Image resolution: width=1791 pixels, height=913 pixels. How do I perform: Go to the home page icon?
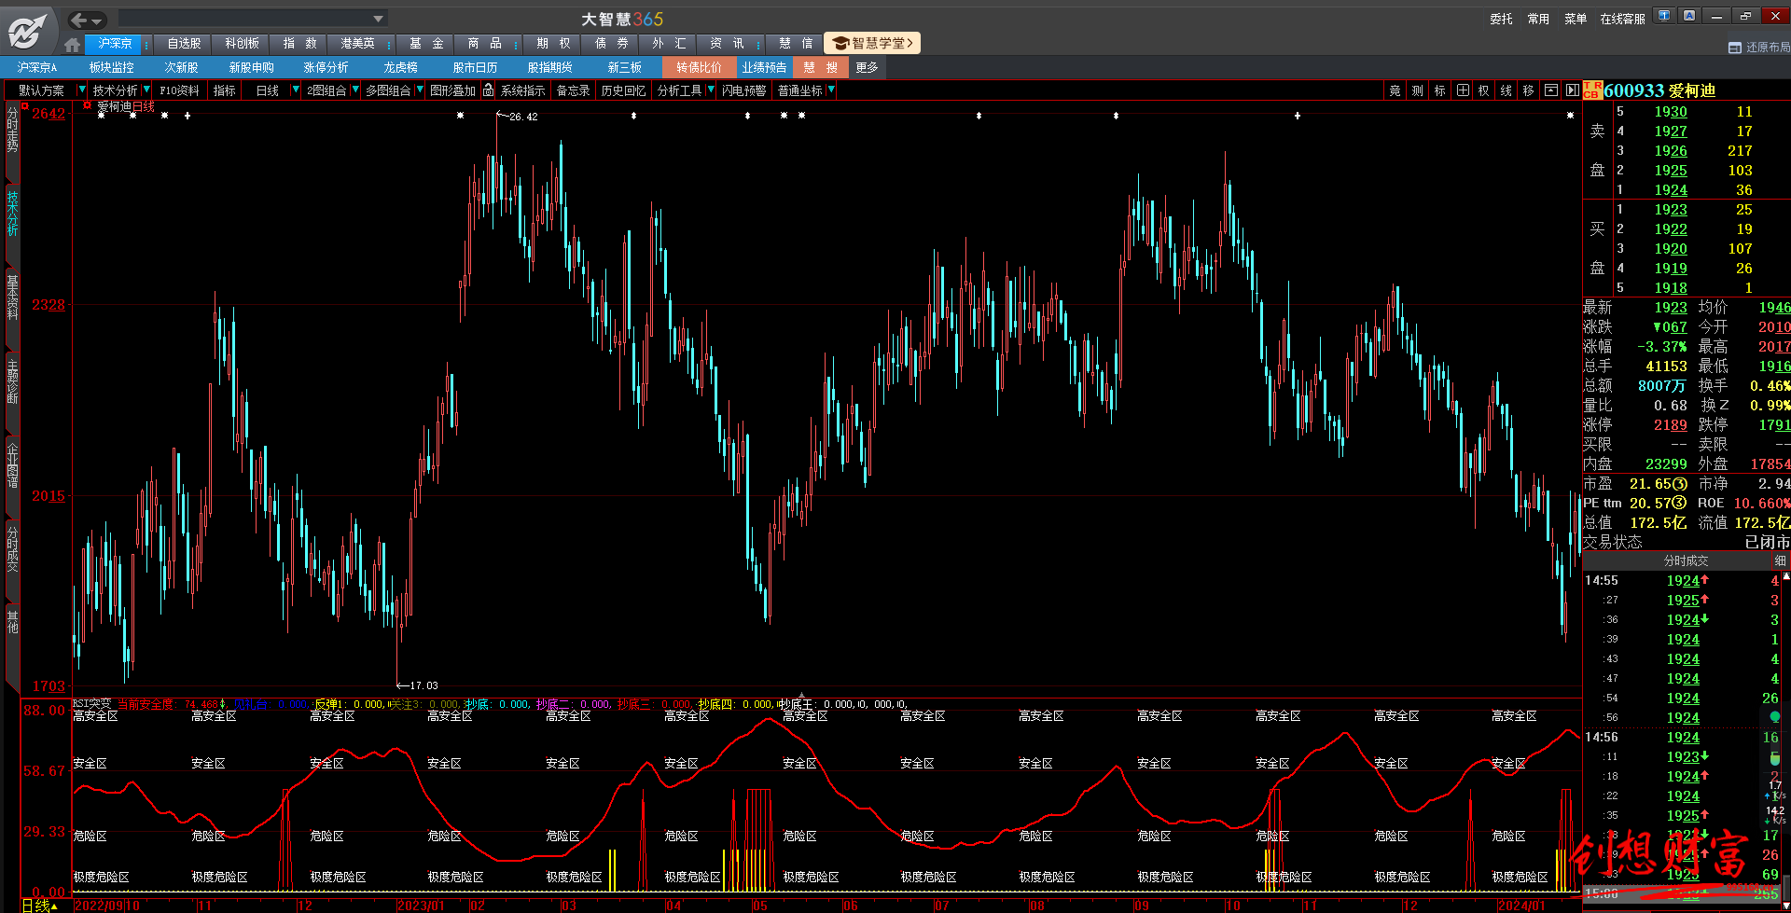(x=72, y=44)
